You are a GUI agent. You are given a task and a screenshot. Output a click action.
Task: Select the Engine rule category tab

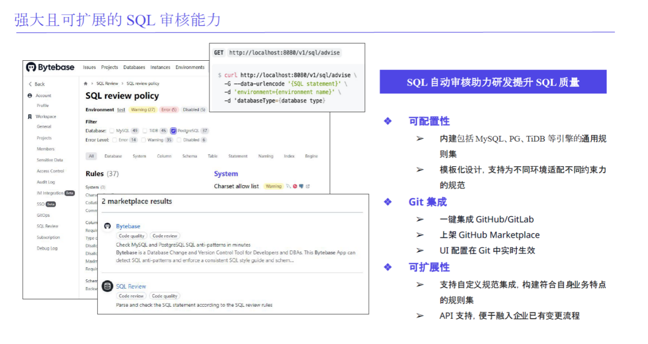coord(311,156)
